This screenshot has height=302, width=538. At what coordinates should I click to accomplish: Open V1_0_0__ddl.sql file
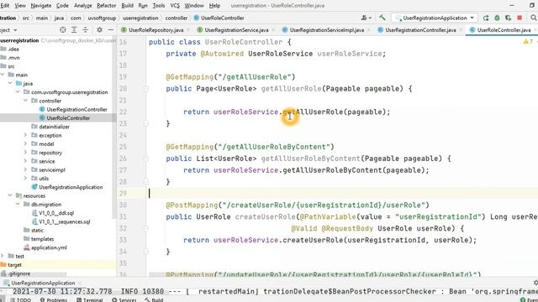coord(56,213)
